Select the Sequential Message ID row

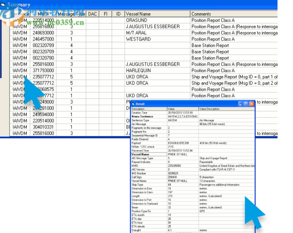[x=193, y=135]
